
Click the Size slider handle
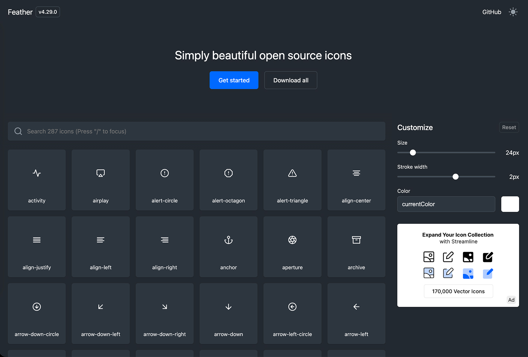[413, 153]
